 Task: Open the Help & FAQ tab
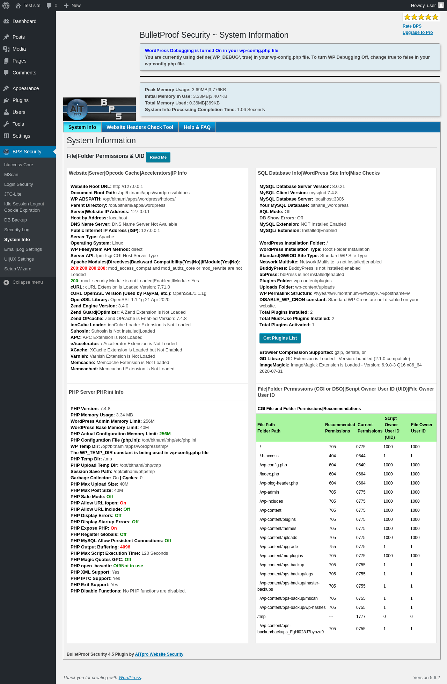(197, 127)
